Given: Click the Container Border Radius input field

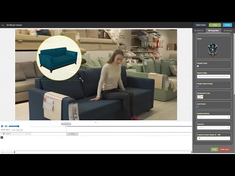Looking at the screenshot, I should [213, 138].
